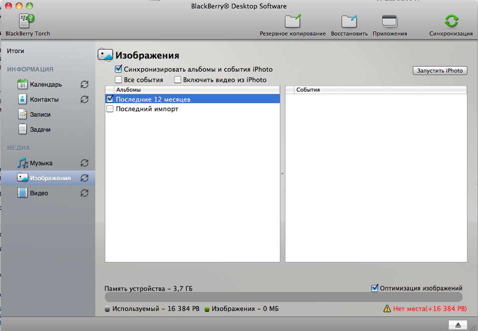478x331 pixels.
Task: Open Резервное копирование backup tool
Action: click(x=292, y=21)
